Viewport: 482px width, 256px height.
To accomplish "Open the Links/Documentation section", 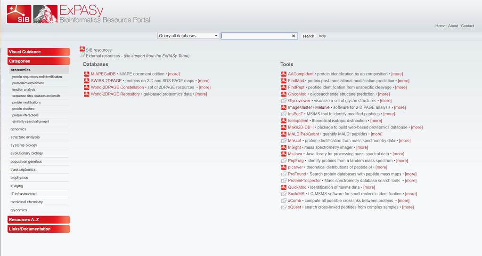I will 39,229.
